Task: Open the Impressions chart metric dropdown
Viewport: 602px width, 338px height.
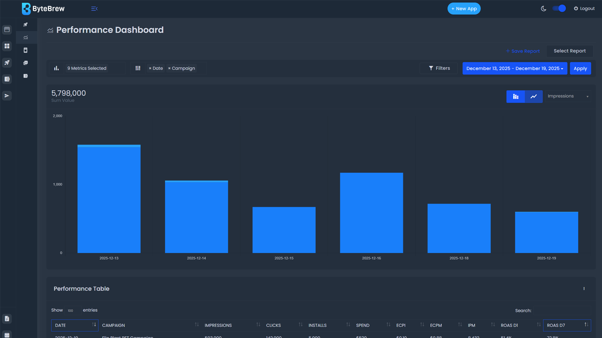Action: 568,96
